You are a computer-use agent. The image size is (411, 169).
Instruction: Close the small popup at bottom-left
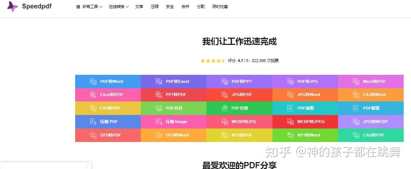[87, 166]
